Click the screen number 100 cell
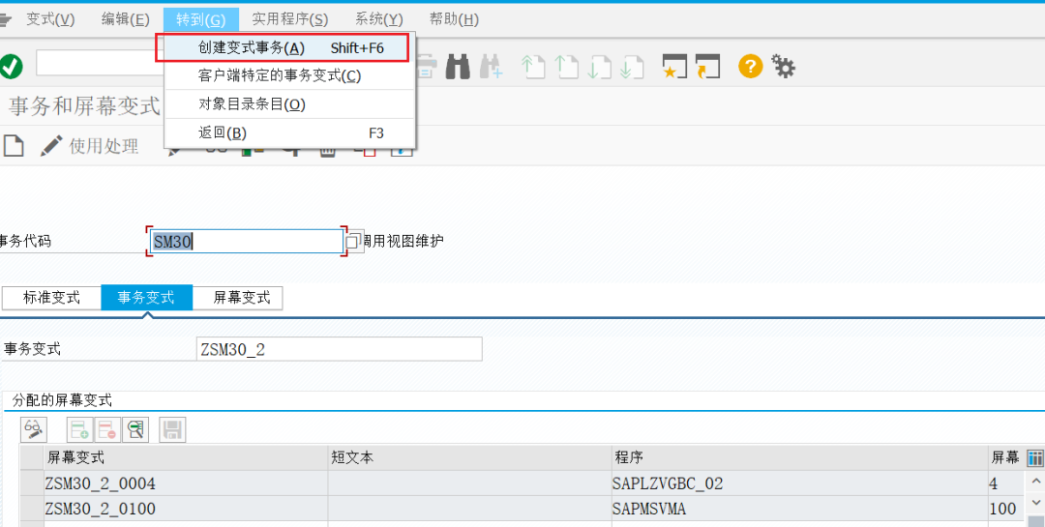The width and height of the screenshot is (1045, 527). pyautogui.click(x=1006, y=509)
